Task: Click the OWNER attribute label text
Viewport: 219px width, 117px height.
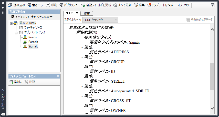Action: pos(118,111)
